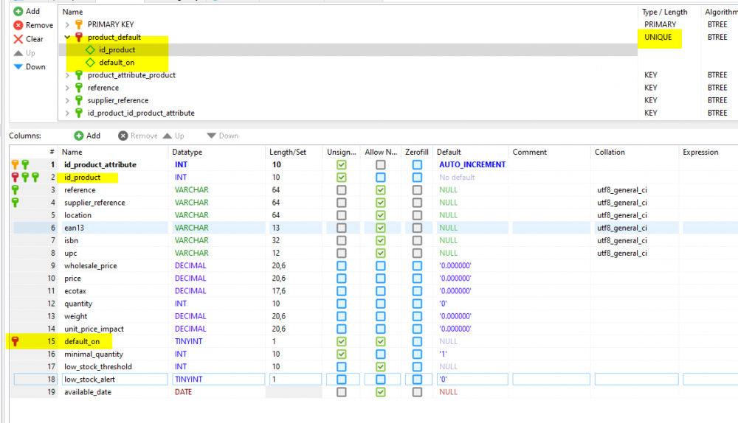Image resolution: width=738 pixels, height=423 pixels.
Task: Collapse the product_default index node
Action: [68, 38]
